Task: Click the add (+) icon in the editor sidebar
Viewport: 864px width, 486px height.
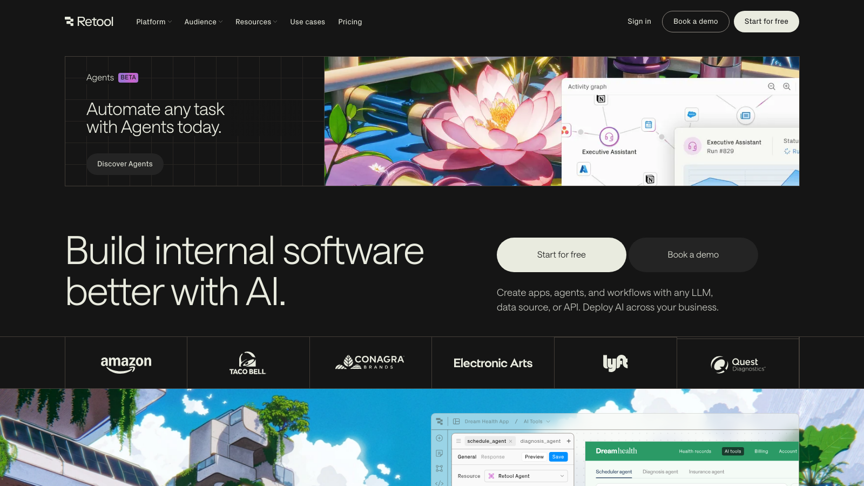Action: 439,438
